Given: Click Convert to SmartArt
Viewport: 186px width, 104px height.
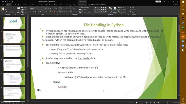Looking at the screenshot, I should tap(85, 12).
